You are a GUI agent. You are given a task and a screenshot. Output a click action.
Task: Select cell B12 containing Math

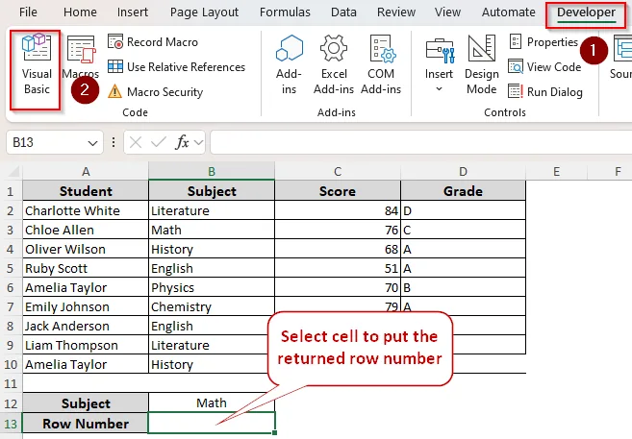coord(212,402)
